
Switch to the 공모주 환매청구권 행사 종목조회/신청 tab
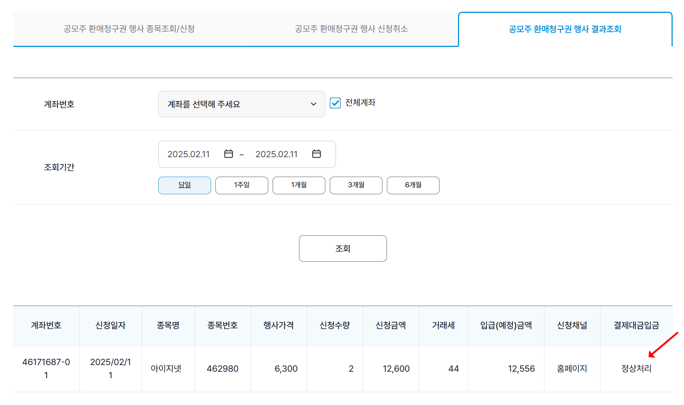click(x=129, y=29)
